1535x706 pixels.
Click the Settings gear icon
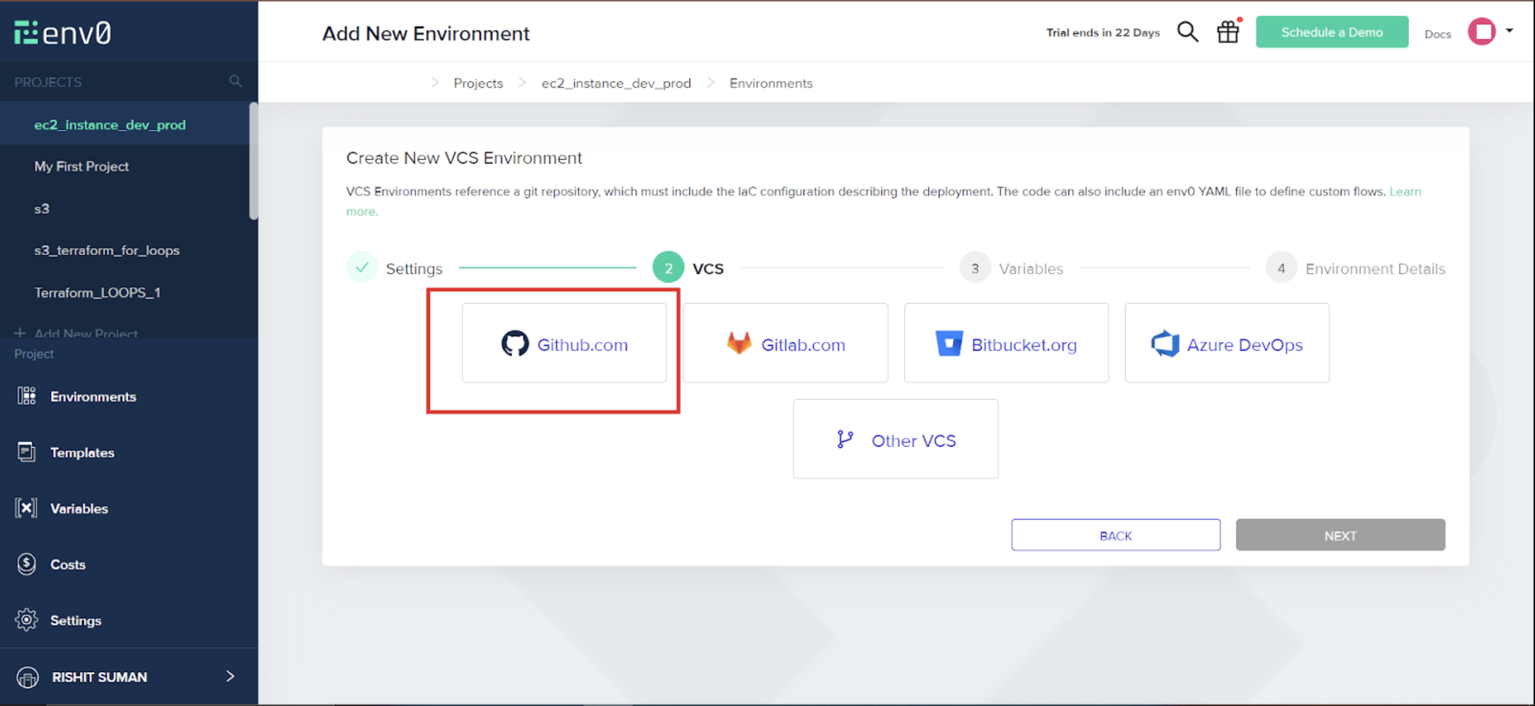pos(26,620)
